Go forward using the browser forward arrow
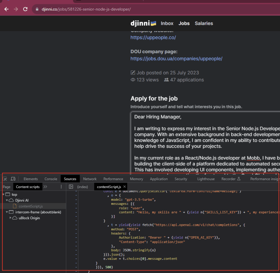The width and height of the screenshot is (280, 273). [x=16, y=9]
